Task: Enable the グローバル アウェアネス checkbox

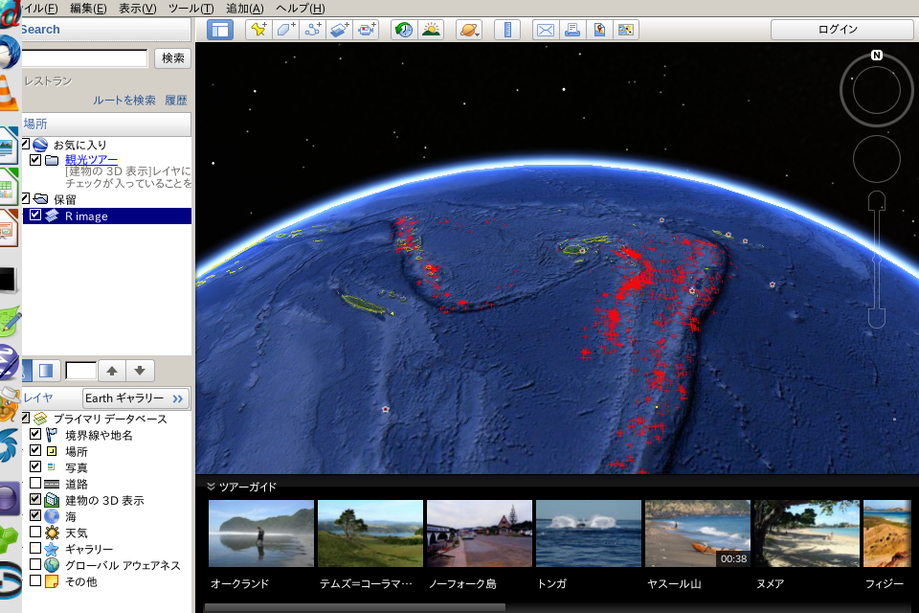Action: (35, 564)
